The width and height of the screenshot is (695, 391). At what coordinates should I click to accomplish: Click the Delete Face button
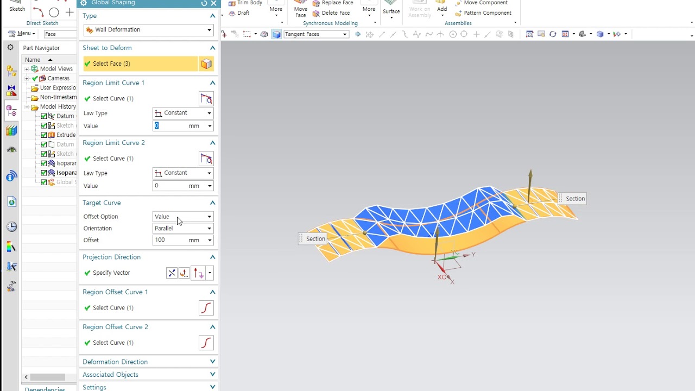(x=331, y=13)
